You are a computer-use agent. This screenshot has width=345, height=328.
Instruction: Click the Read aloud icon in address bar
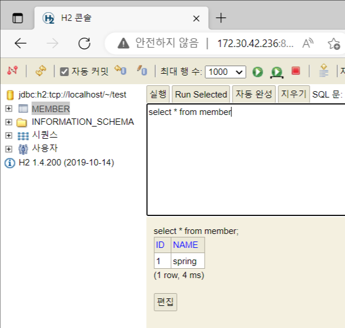click(x=308, y=43)
